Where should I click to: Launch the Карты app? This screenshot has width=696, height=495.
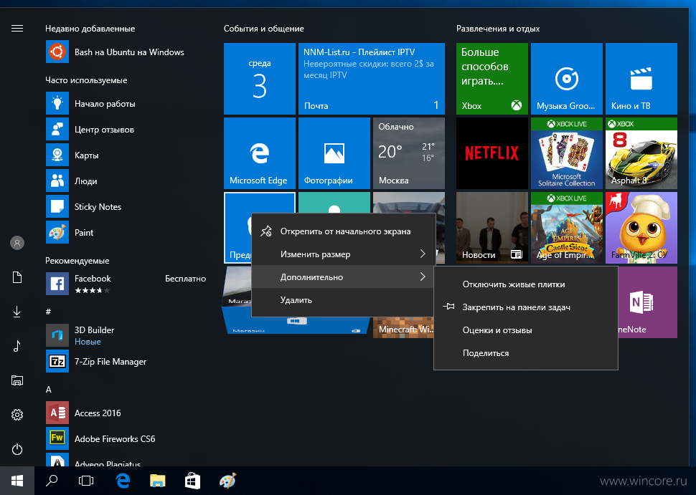(126, 155)
